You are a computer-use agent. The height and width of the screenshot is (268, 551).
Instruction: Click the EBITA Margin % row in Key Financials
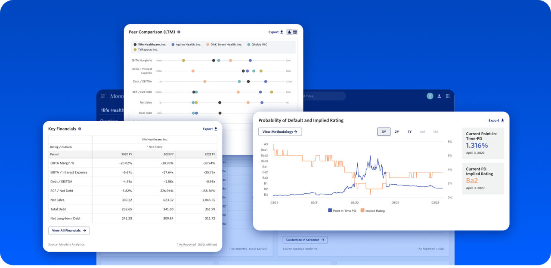tap(133, 163)
